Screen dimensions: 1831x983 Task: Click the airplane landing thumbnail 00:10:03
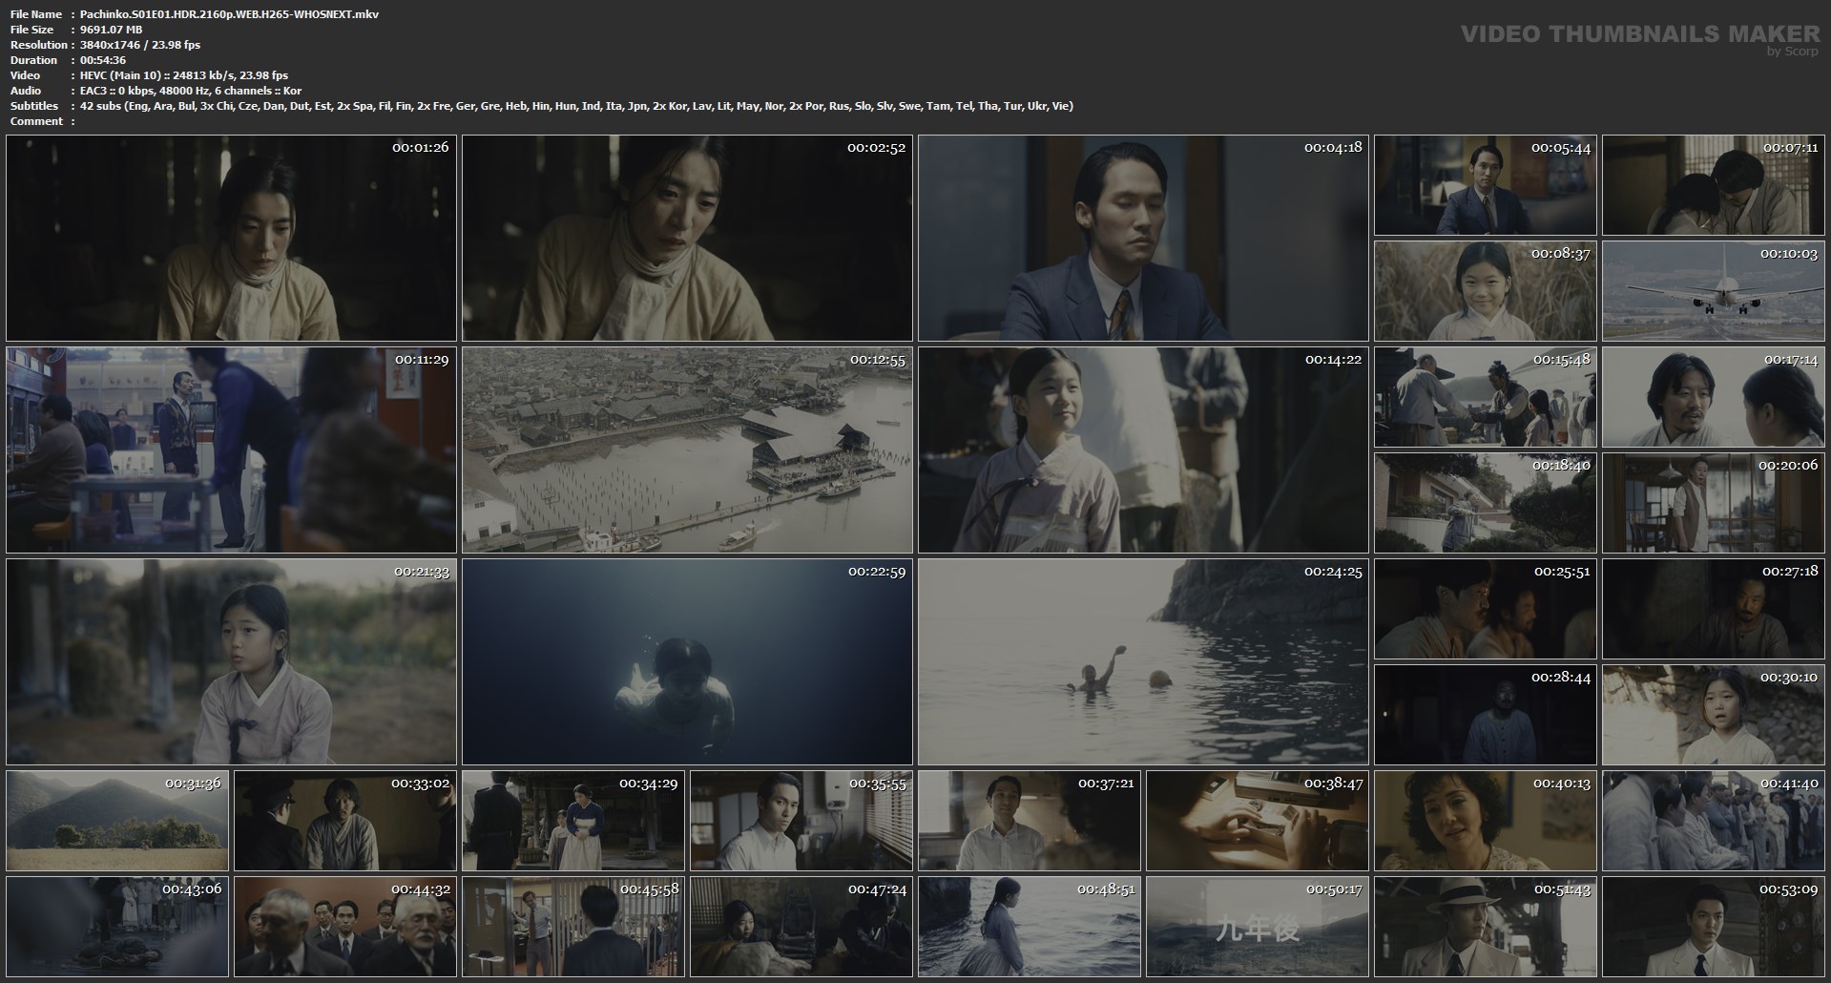point(1714,291)
